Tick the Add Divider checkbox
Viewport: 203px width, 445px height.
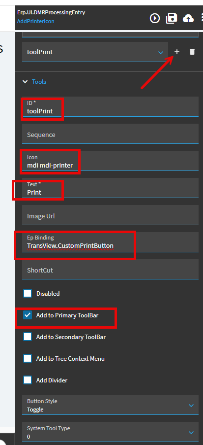[x=28, y=380]
